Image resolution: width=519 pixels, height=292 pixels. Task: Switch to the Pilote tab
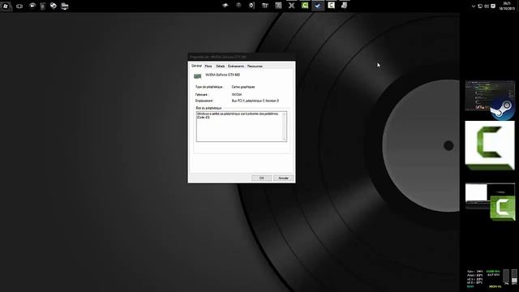pos(208,67)
